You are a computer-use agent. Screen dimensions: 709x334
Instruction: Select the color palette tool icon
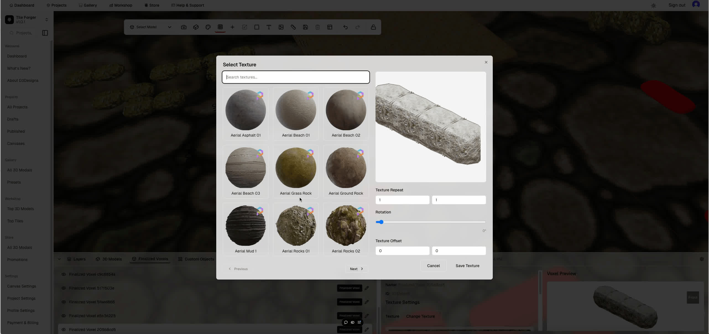tap(208, 27)
